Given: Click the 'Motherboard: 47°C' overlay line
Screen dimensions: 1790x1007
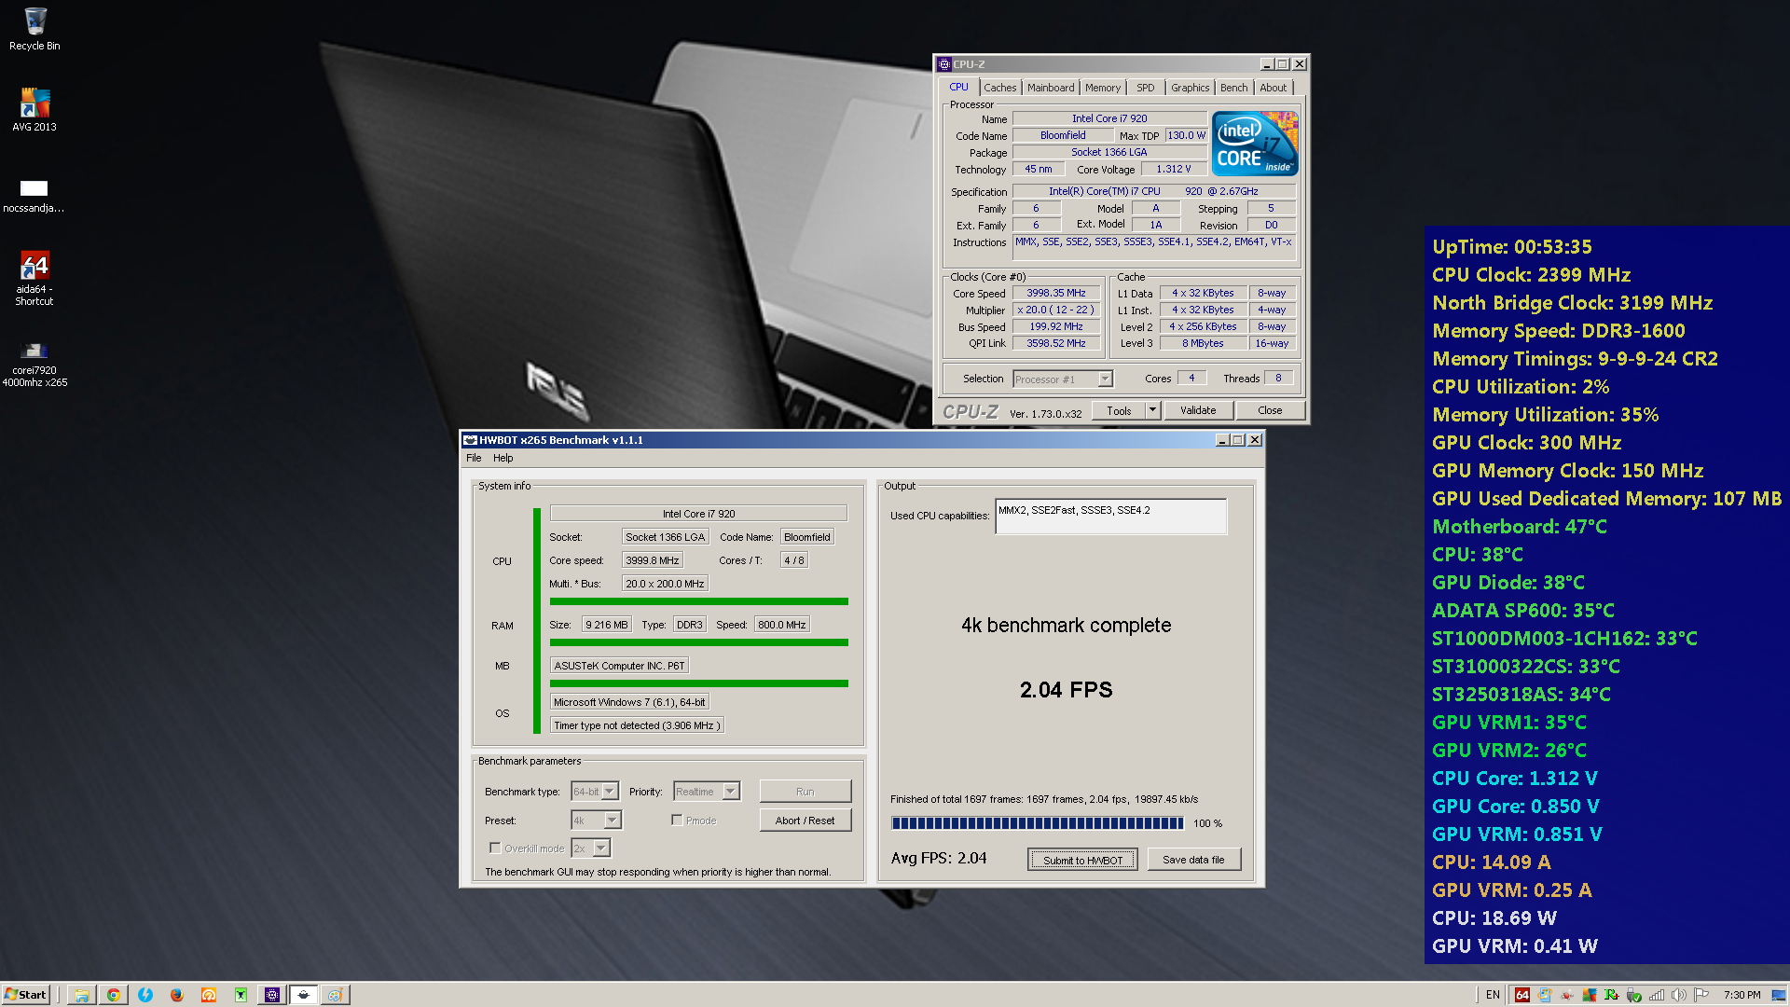Looking at the screenshot, I should coord(1520,527).
